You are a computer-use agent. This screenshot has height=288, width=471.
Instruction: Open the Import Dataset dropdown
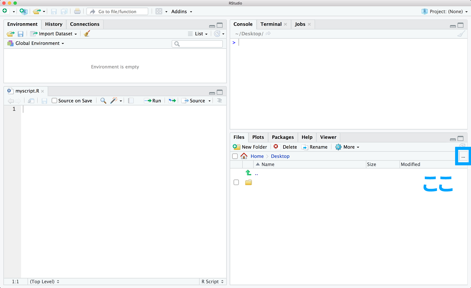[54, 34]
